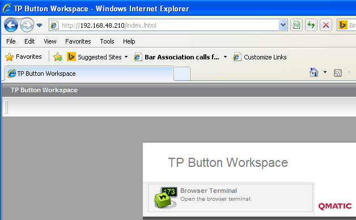Open the Edit menu

[29, 41]
